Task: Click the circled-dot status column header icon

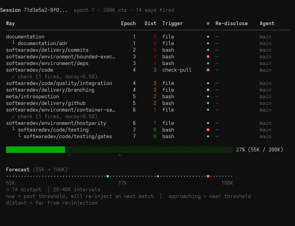Action: pos(208,23)
